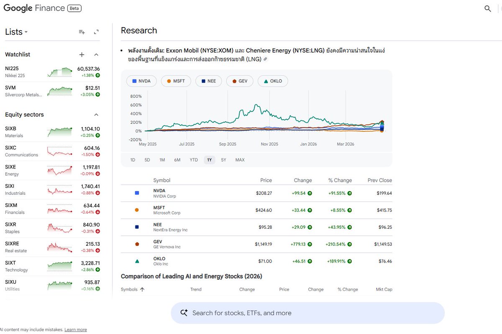Image resolution: width=502 pixels, height=334 pixels.
Task: Click the SIXT sparkline chart thumbnail
Action: pos(59,266)
